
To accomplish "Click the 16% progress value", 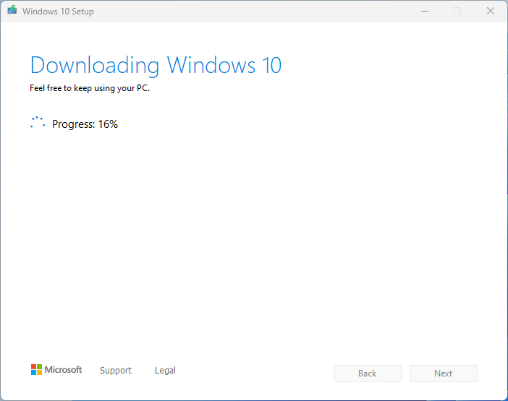I will (108, 124).
